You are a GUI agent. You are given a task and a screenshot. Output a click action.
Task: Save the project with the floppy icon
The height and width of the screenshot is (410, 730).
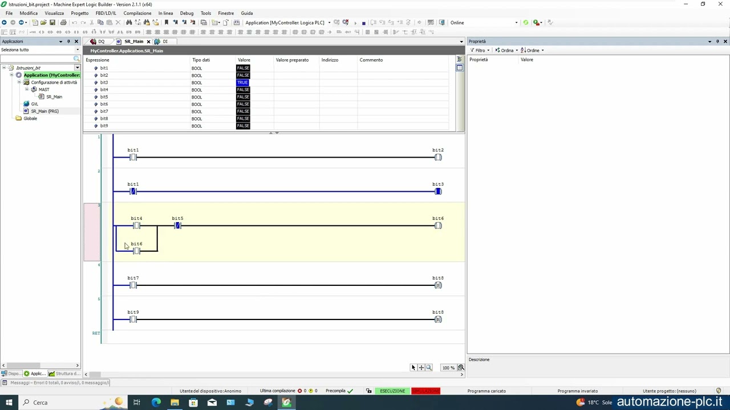[52, 23]
